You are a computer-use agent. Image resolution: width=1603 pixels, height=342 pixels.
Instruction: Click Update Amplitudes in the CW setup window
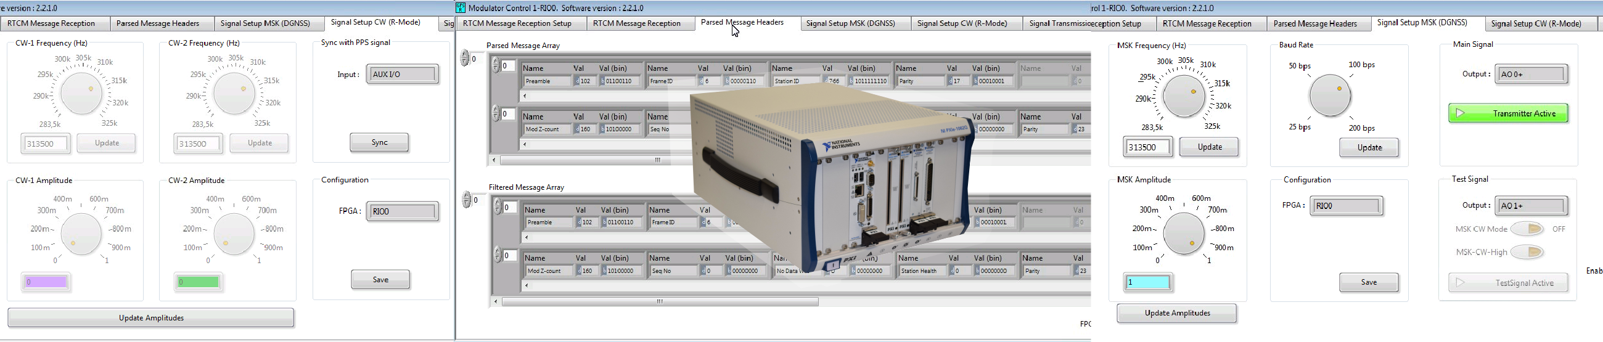coord(151,318)
